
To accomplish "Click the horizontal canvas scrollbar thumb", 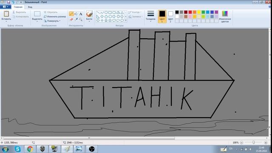I will pos(89,138).
